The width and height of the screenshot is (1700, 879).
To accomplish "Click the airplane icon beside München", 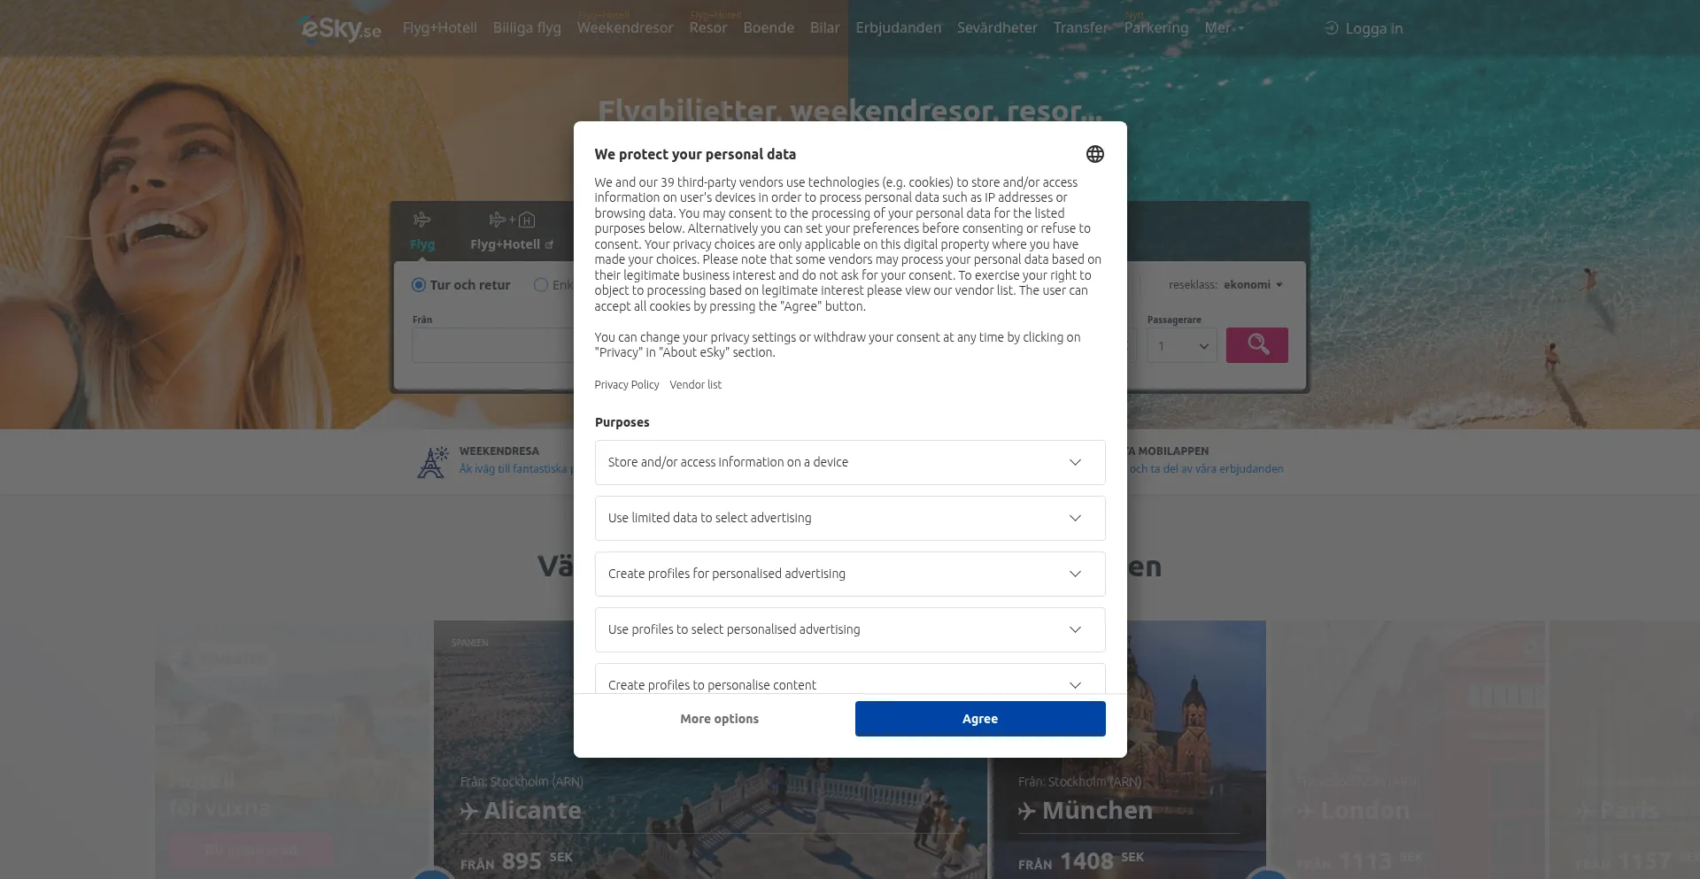I will pyautogui.click(x=1027, y=811).
